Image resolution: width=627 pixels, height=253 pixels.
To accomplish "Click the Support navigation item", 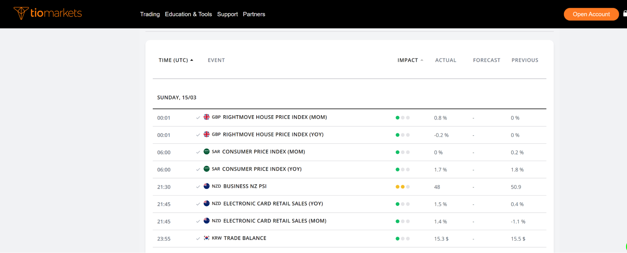I will [x=227, y=14].
